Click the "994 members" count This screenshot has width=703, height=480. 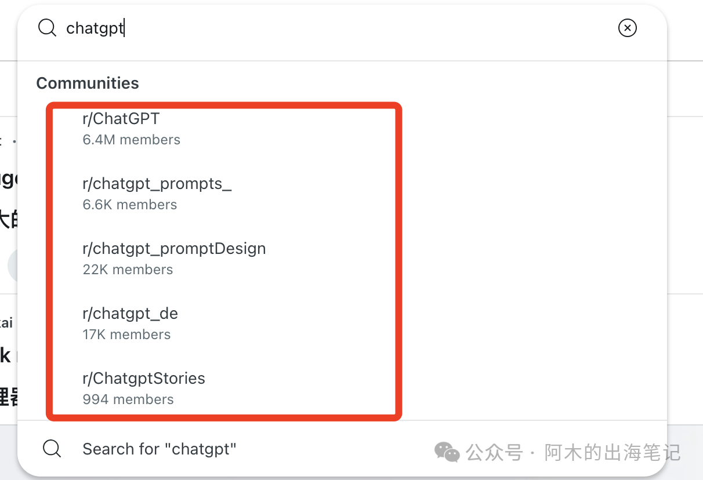128,399
